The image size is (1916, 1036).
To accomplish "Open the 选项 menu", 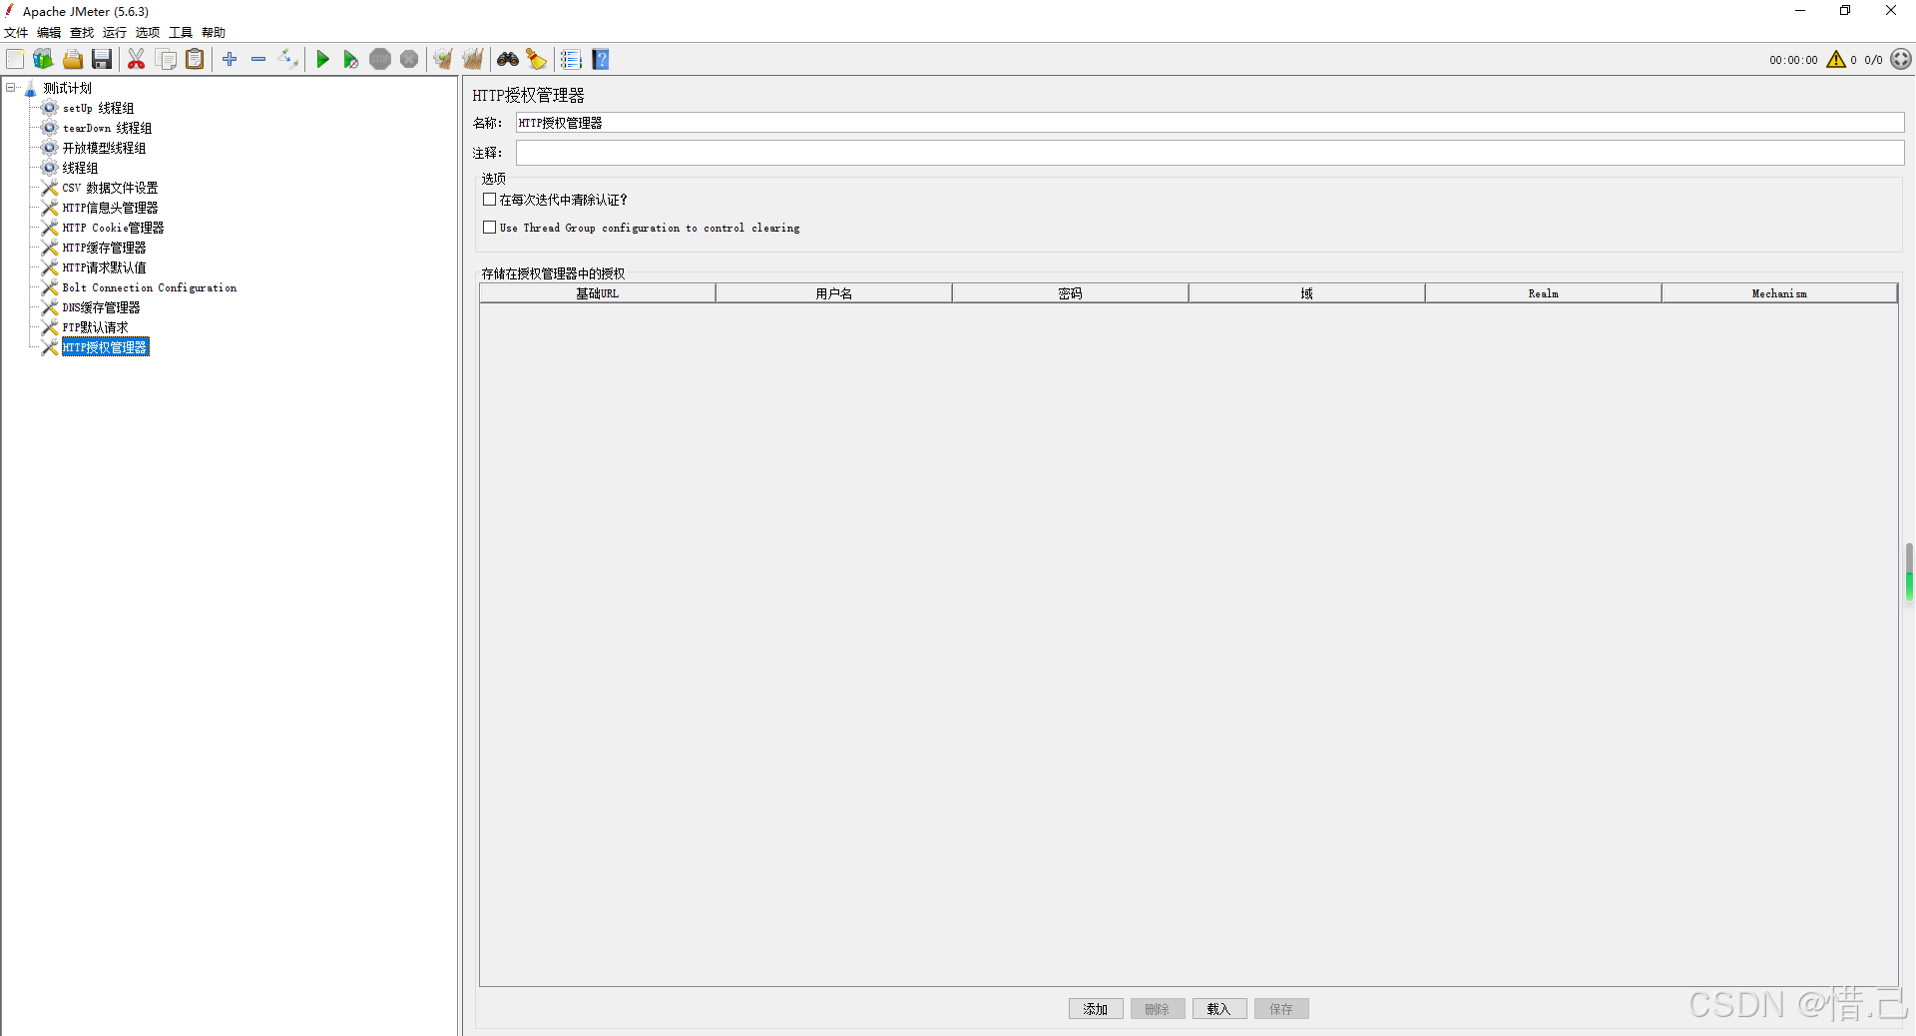I will click(x=148, y=33).
